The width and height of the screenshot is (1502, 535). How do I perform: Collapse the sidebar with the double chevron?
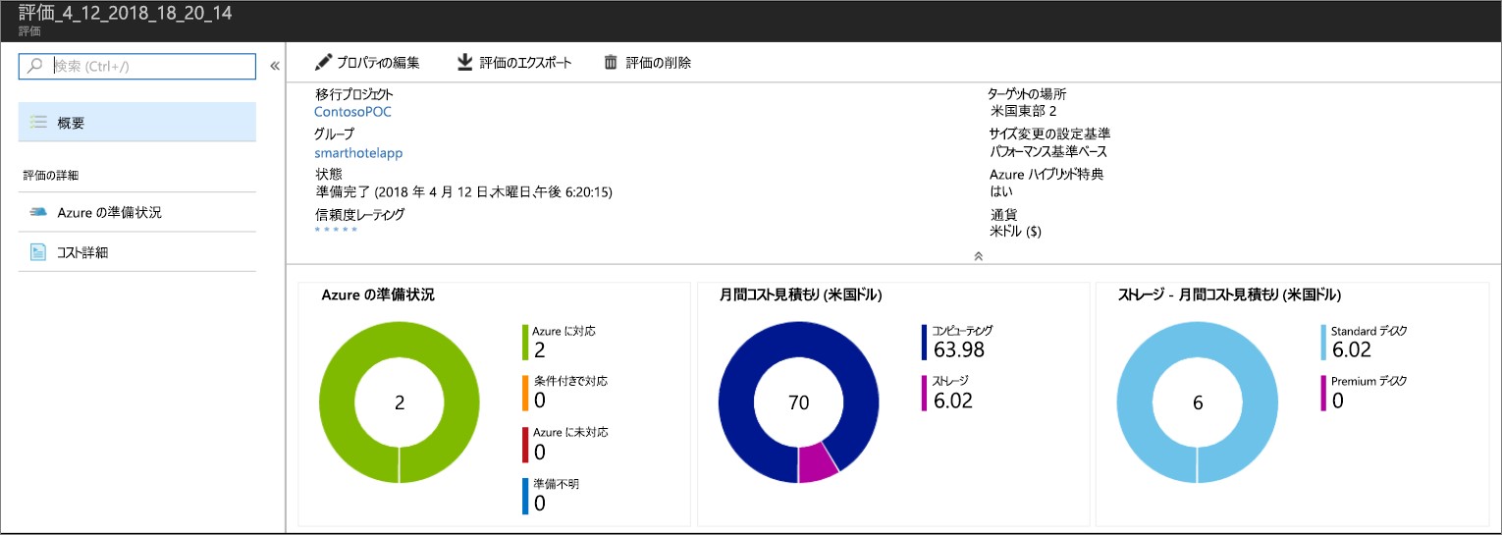click(x=275, y=66)
